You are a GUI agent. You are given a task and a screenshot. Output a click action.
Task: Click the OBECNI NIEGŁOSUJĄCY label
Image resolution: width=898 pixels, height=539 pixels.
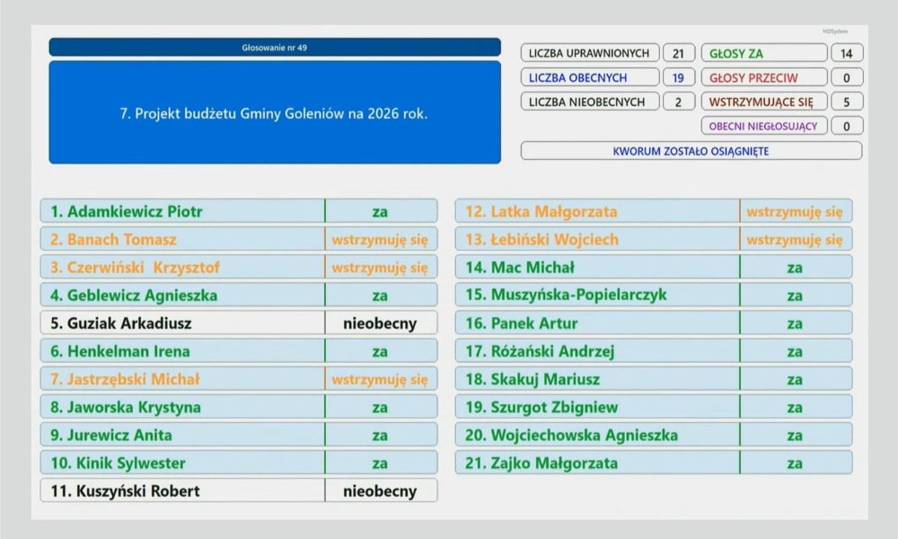(763, 127)
